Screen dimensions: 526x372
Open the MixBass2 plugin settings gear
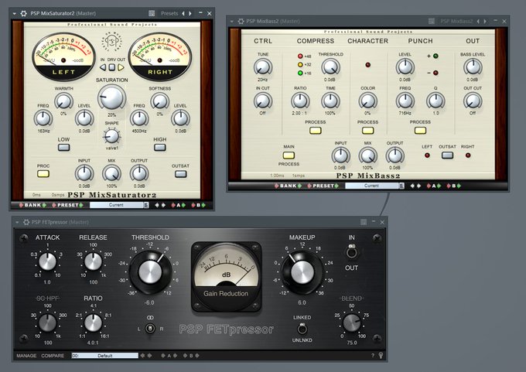coord(241,21)
